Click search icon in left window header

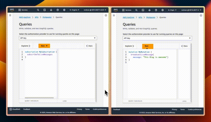[38, 10]
